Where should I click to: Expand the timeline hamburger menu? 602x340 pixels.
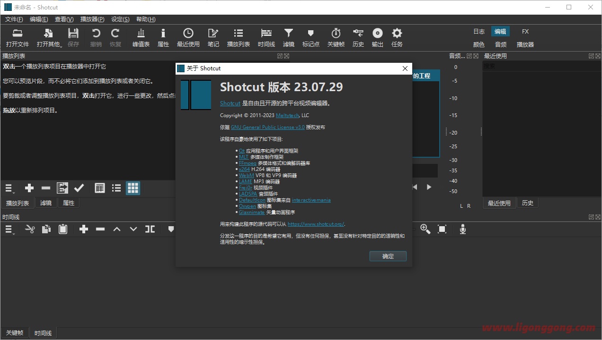[x=9, y=229]
